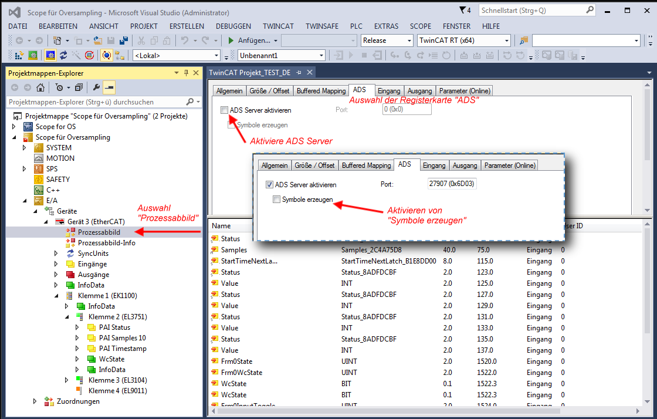Select Prozessabbild in the tree
The image size is (657, 419).
click(x=99, y=232)
